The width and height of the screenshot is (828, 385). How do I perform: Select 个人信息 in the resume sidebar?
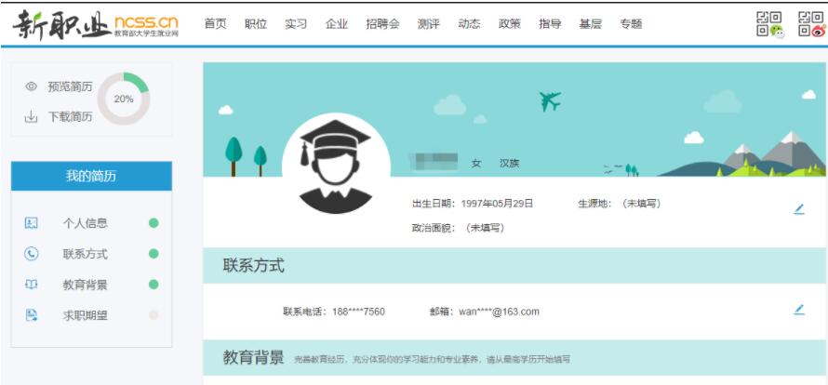(x=85, y=223)
